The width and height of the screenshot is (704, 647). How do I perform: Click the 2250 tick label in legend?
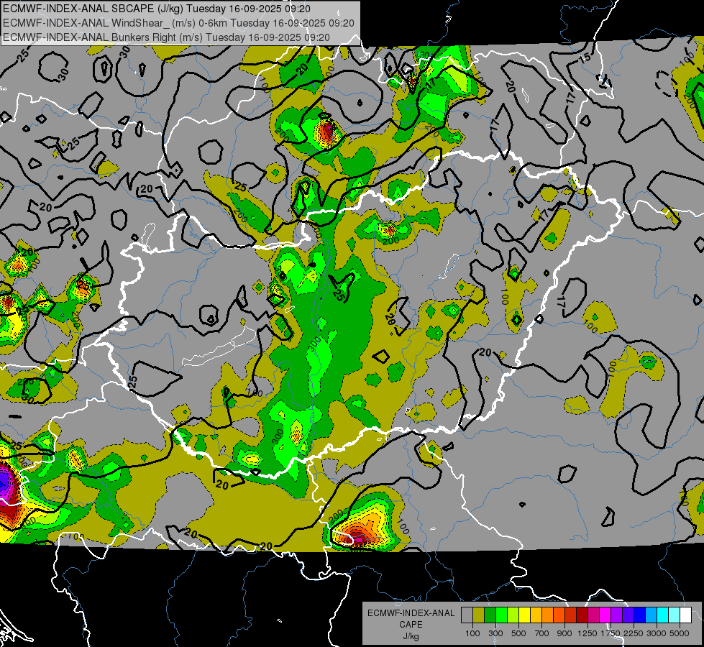(634, 633)
